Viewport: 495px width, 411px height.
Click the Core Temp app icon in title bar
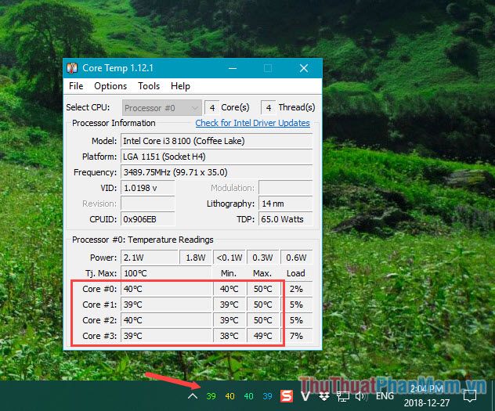[x=72, y=68]
